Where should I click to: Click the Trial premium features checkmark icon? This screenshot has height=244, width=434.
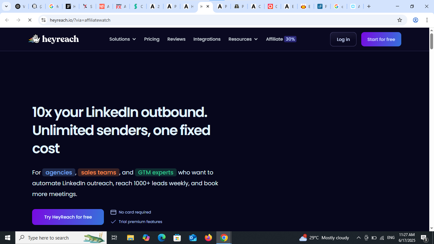click(x=113, y=222)
